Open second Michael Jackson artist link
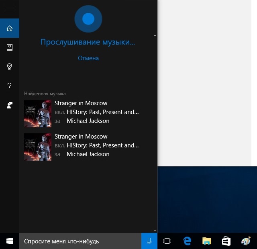Image resolution: width=257 pixels, height=249 pixels. [88, 154]
